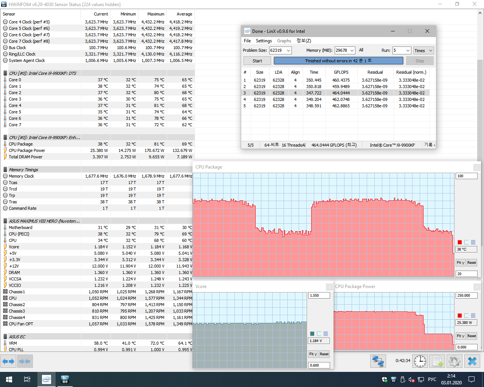484x387 pixels.
Task: Select LinX result row with 464.0444 GFLOPS
Action: pos(336,93)
